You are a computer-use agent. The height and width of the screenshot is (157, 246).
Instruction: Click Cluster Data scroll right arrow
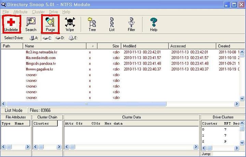(x=196, y=147)
